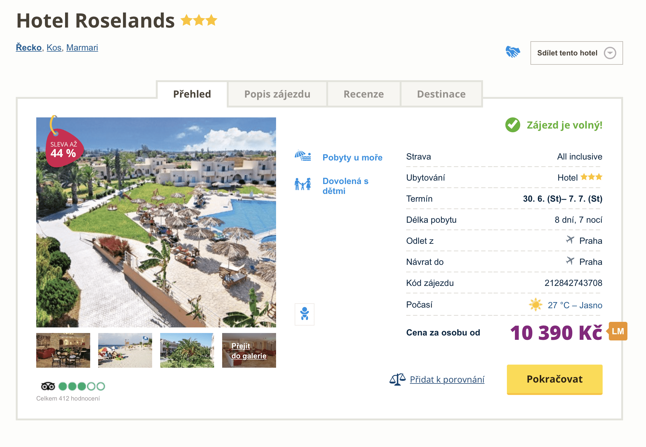Open the Řecko destination link
Image resolution: width=646 pixels, height=447 pixels.
tap(29, 48)
